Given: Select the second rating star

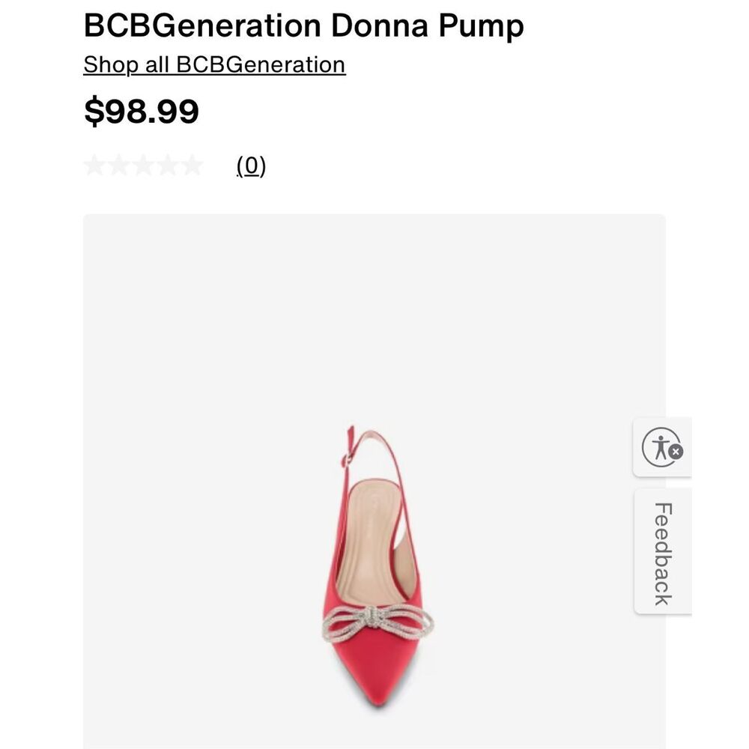Looking at the screenshot, I should pyautogui.click(x=119, y=166).
